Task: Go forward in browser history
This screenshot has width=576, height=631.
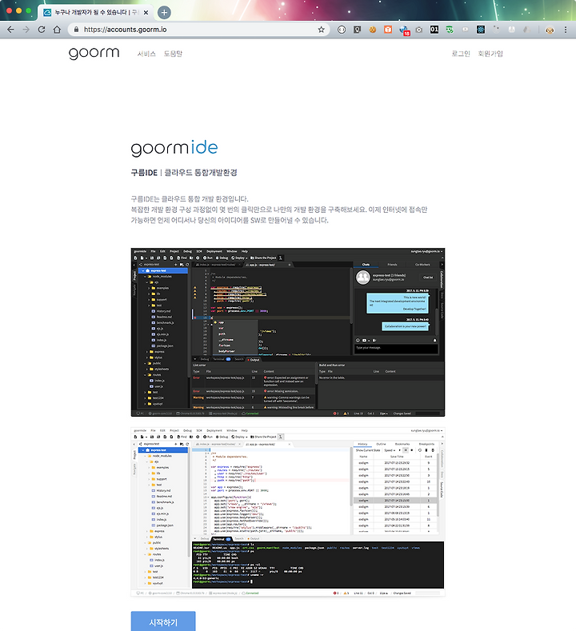Action: [x=26, y=30]
